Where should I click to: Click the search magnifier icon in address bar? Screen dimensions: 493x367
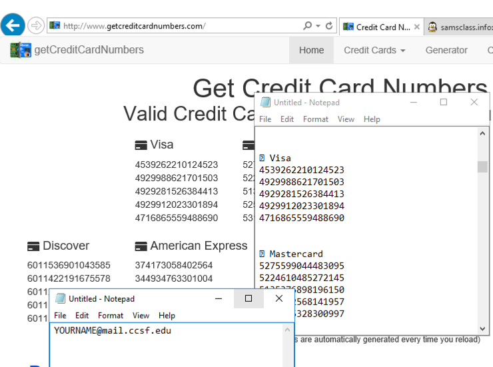pyautogui.click(x=307, y=25)
